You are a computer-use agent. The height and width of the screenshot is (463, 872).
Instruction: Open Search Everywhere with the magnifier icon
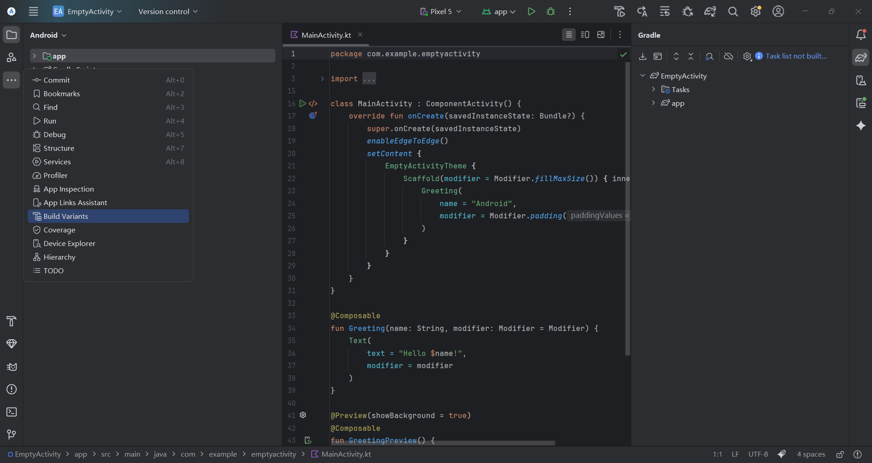tap(733, 11)
